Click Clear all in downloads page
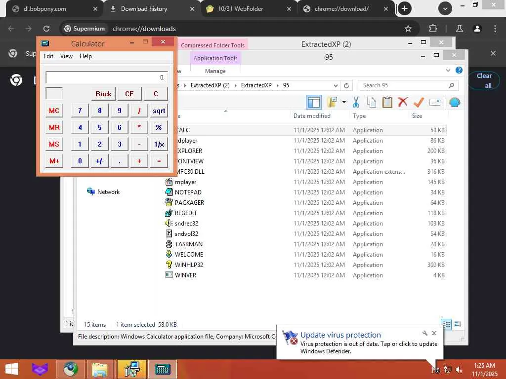 pos(484,80)
